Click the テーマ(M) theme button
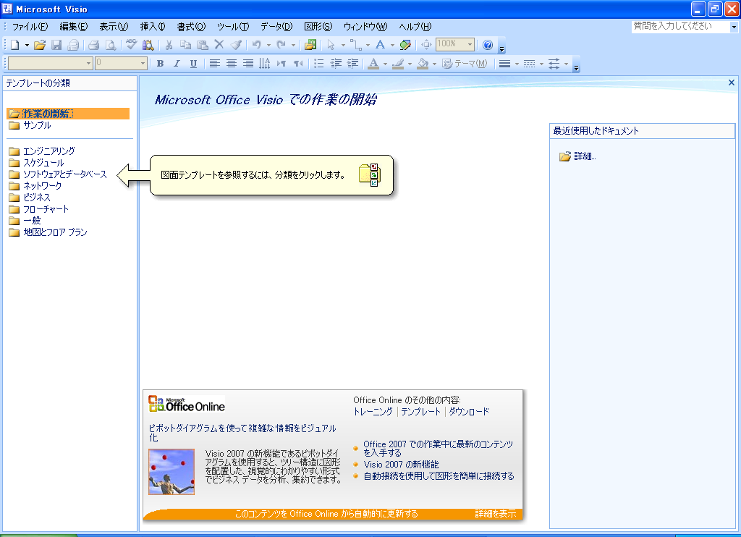Screen dimensions: 741x537 click(465, 64)
